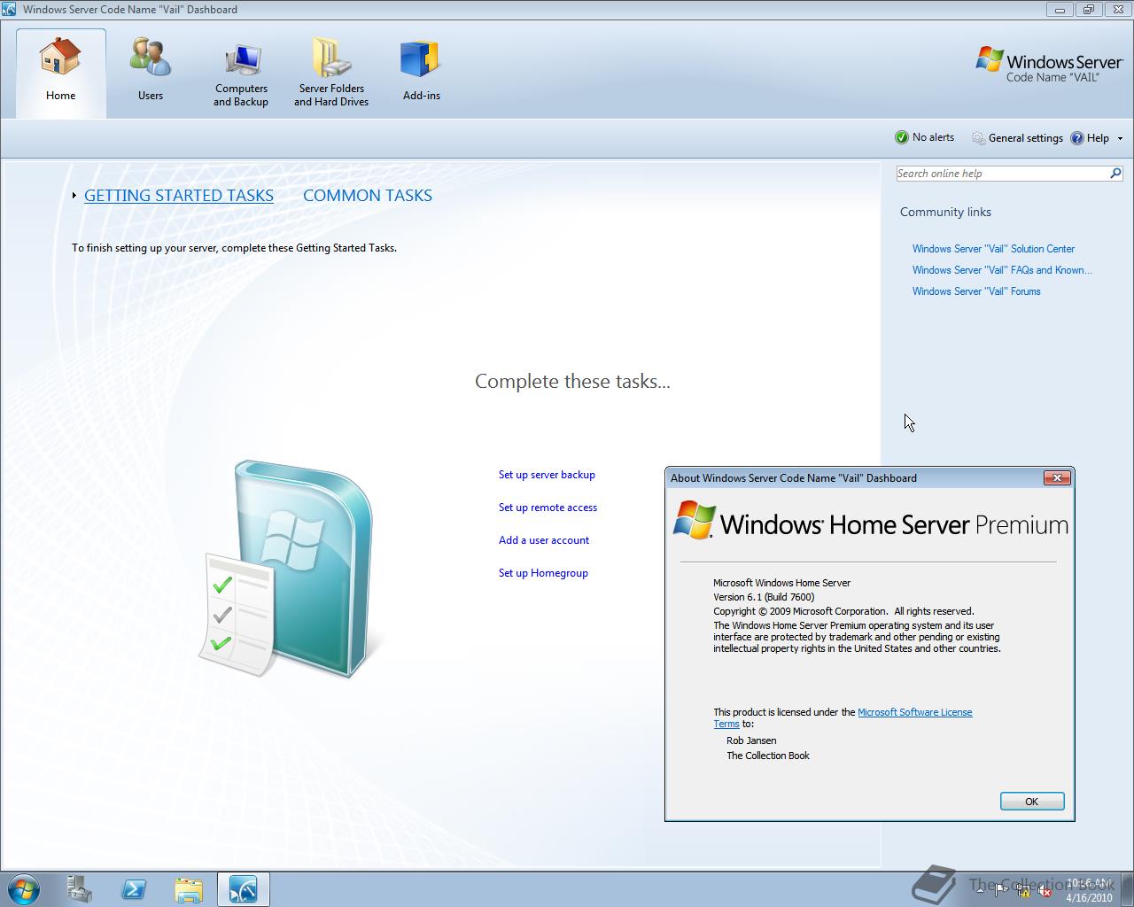Open the Microsoft Software License Terms link
This screenshot has width=1134, height=907.
click(x=915, y=711)
